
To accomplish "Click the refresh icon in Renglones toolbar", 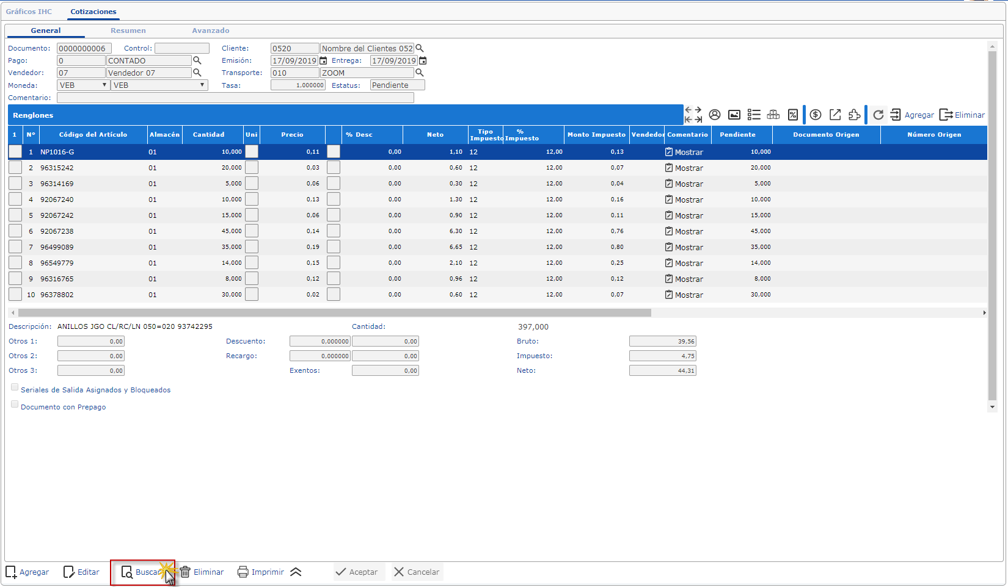I will coord(878,115).
